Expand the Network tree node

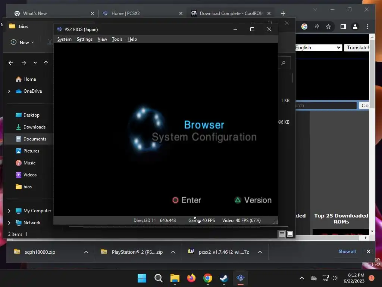[x=9, y=223]
